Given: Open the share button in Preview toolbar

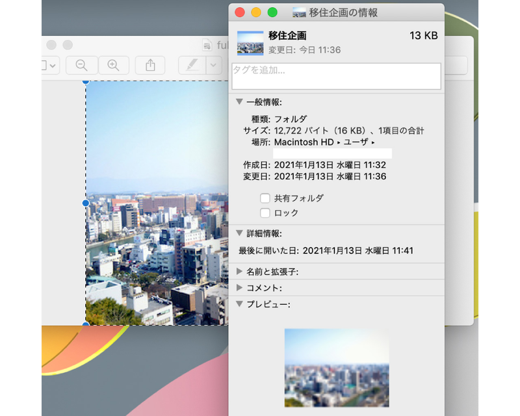Looking at the screenshot, I should 150,65.
